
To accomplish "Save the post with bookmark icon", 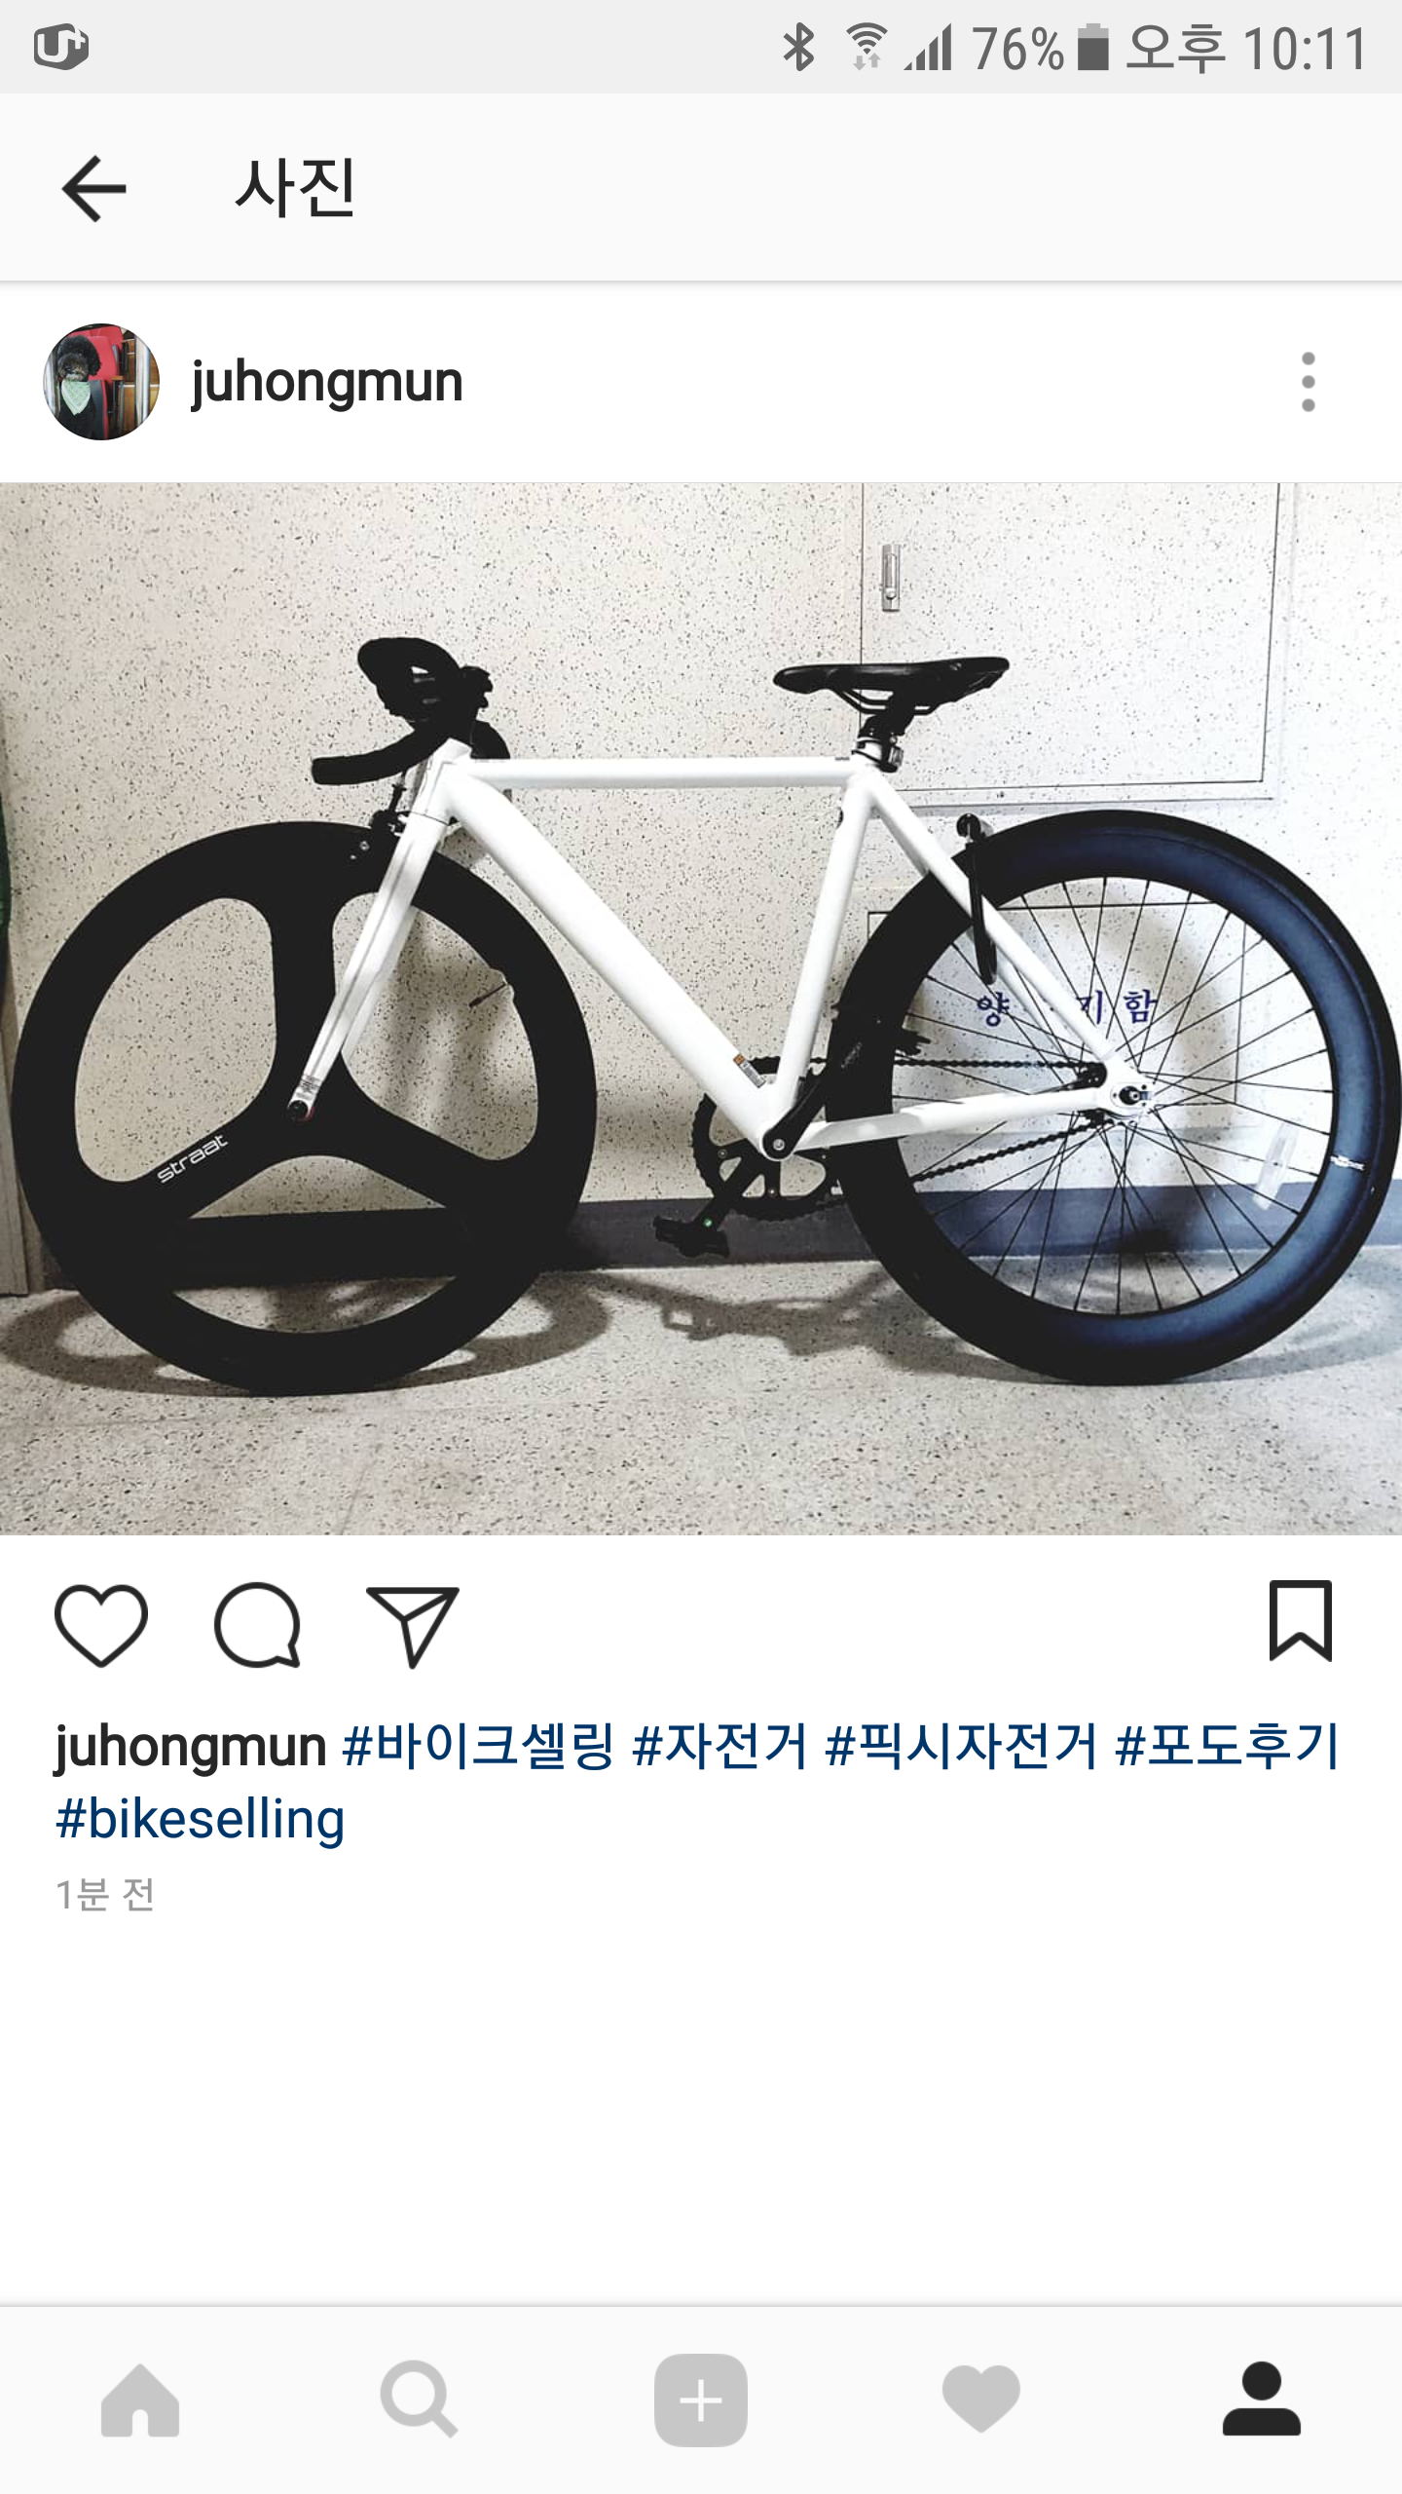I will (1300, 1620).
